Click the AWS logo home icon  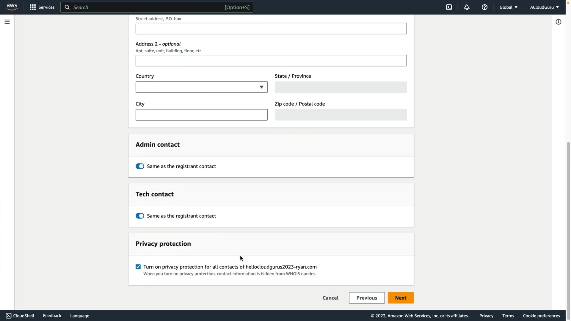coord(12,7)
